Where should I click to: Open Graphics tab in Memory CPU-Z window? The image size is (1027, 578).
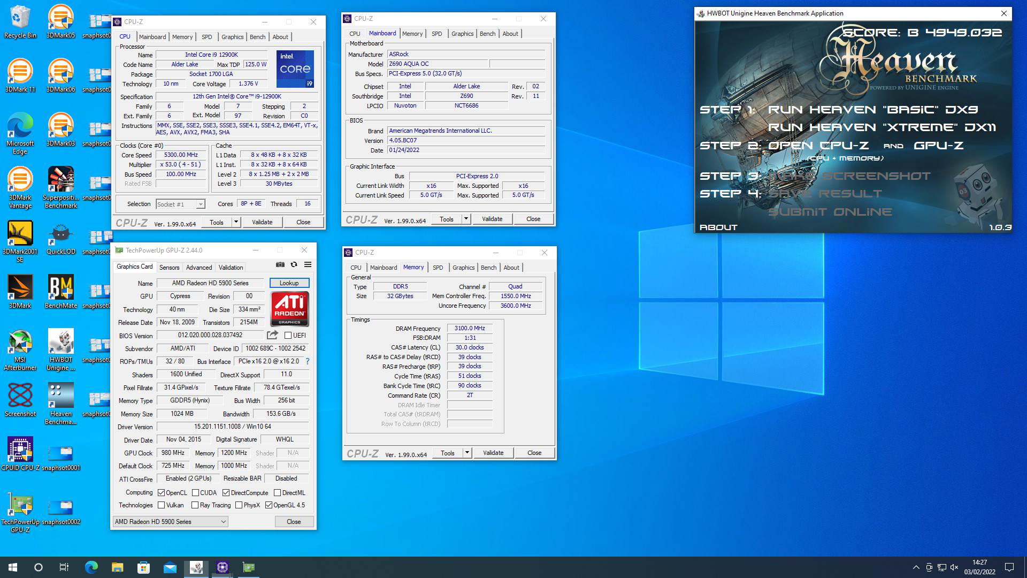pos(463,268)
